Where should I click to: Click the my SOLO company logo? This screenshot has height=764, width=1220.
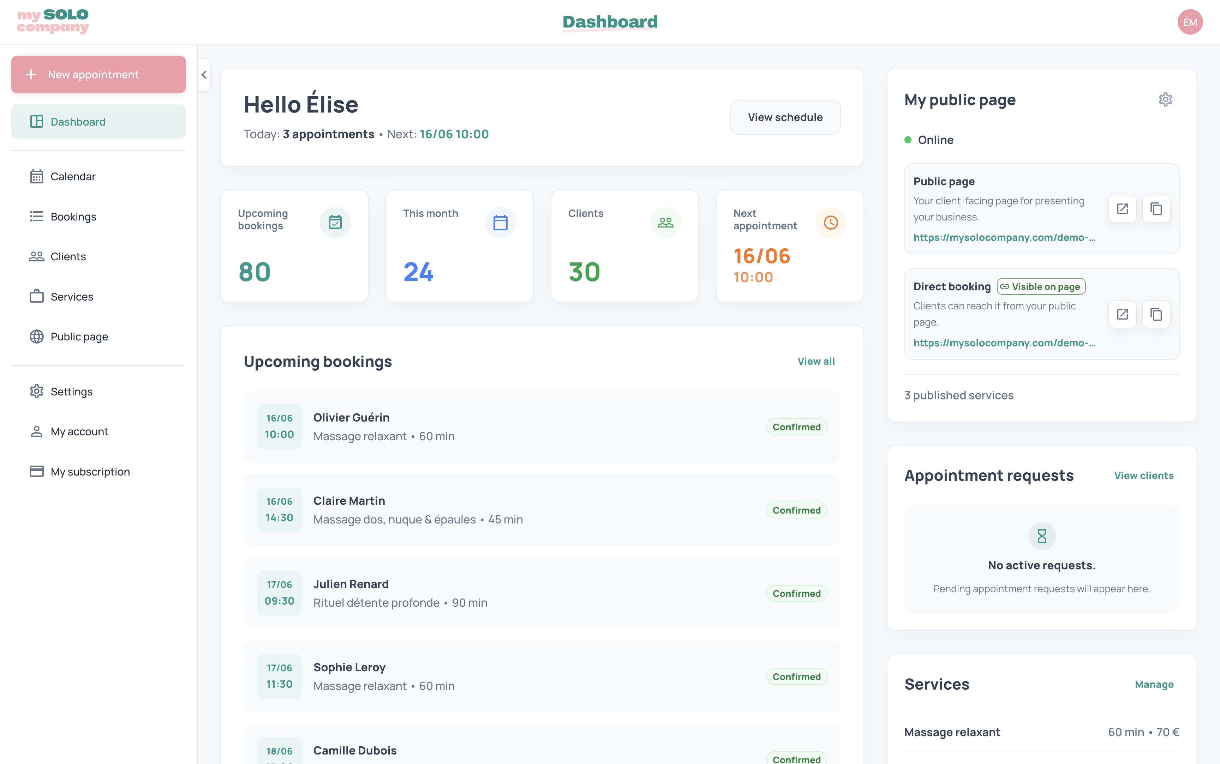53,21
